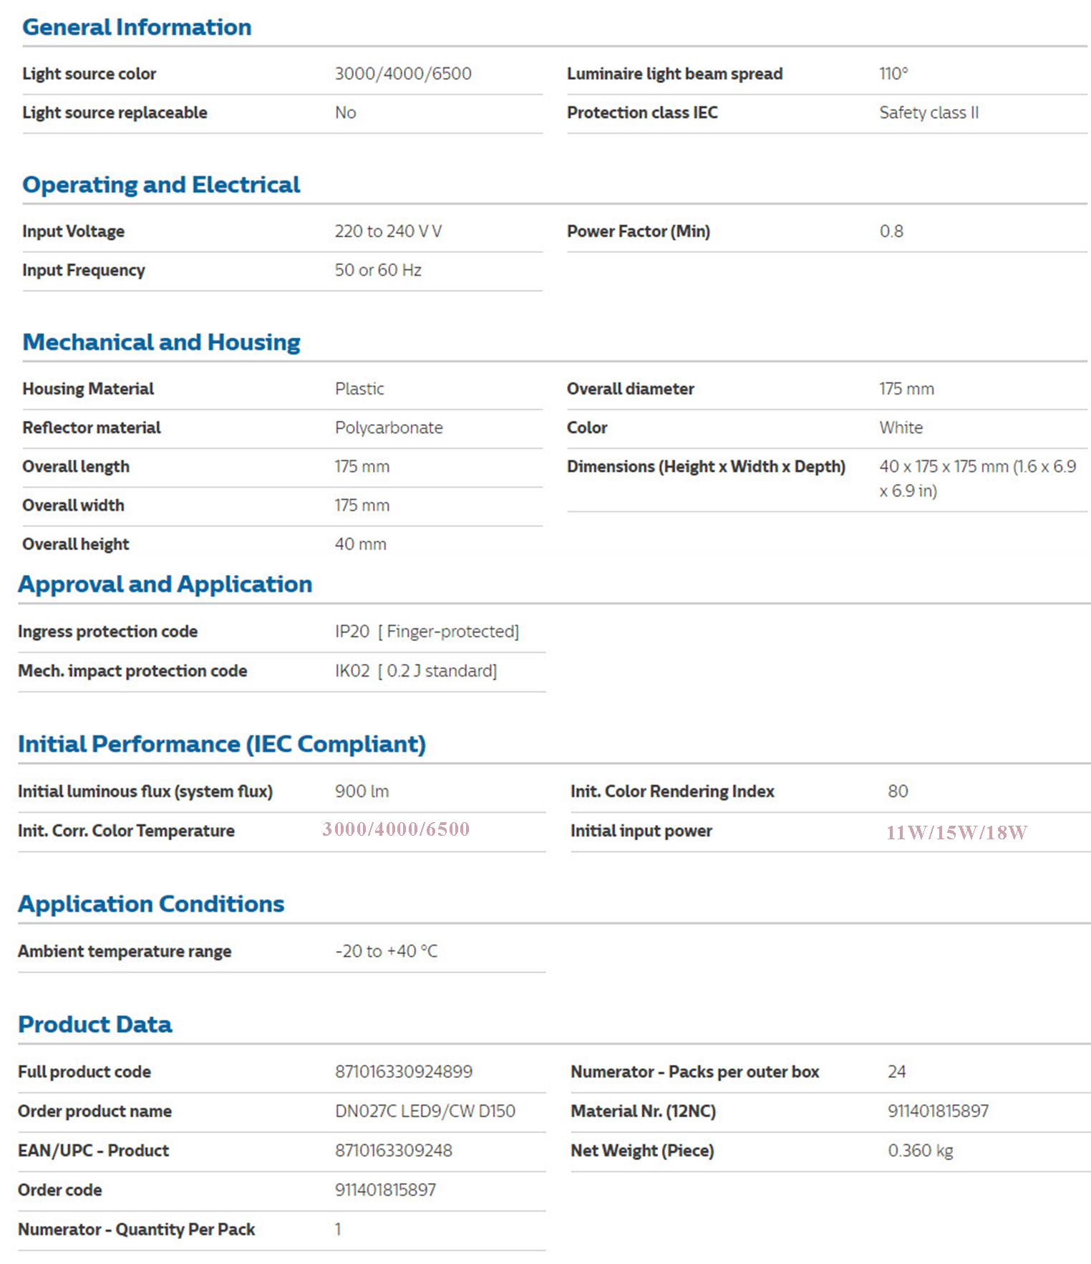The height and width of the screenshot is (1264, 1091).
Task: Click Numerator - Quantity Per Pack label
Action: tap(136, 1230)
